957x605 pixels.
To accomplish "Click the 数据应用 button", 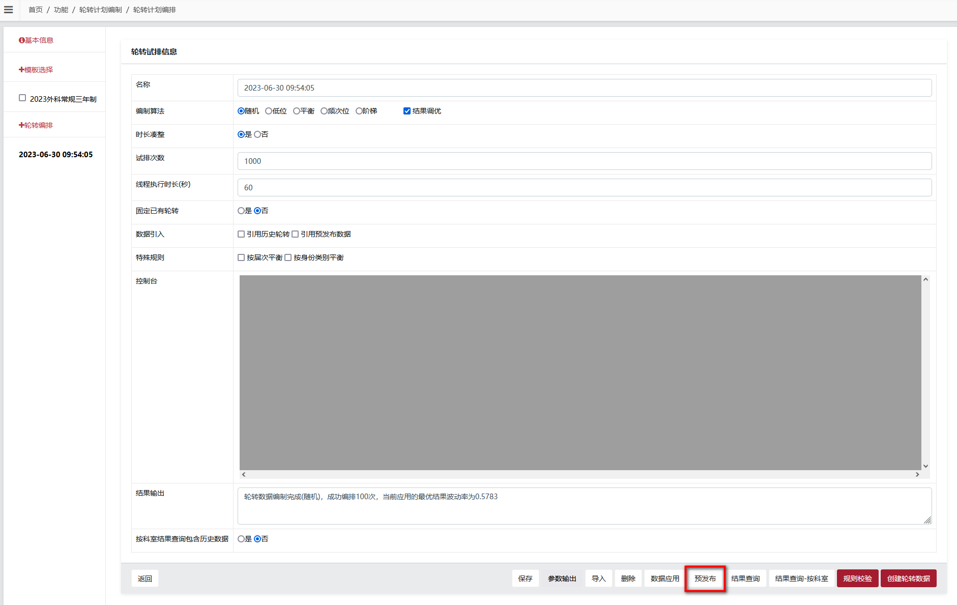I will coord(665,579).
